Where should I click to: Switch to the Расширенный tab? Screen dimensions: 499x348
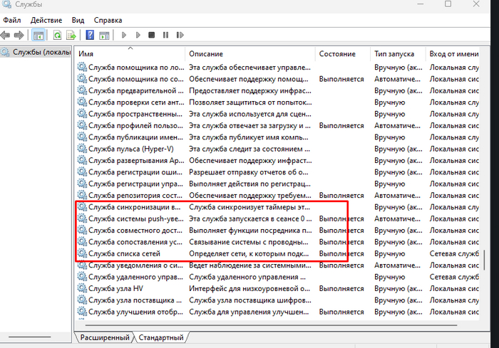(x=104, y=337)
